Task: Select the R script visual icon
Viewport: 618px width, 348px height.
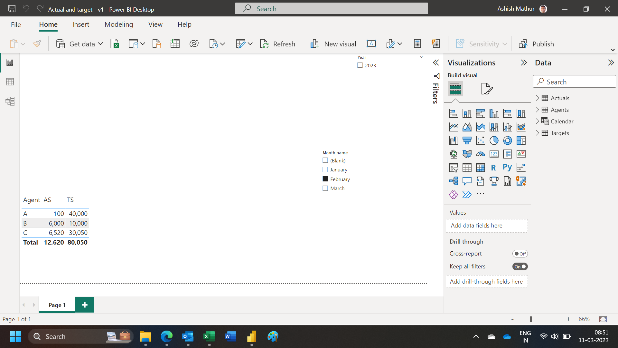Action: (x=494, y=168)
